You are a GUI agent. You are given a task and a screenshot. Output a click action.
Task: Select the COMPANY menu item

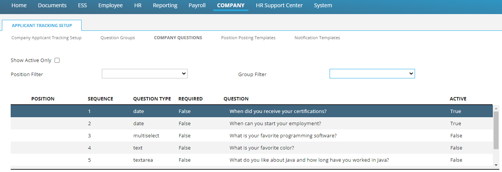coord(231,5)
